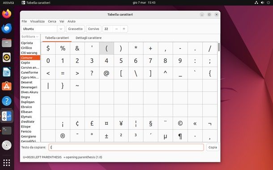The height and width of the screenshot is (170, 273).
Task: Decrease font size with minus button
Action: click(x=116, y=29)
